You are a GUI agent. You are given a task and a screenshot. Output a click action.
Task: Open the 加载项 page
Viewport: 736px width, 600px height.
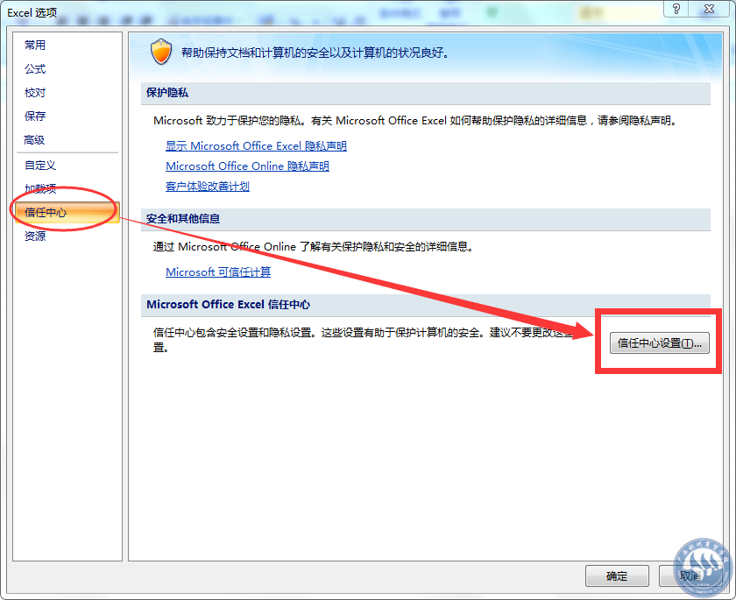click(x=40, y=188)
